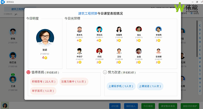
Task: Select the 积极思考 (22人次) tag
Action: 44,82
